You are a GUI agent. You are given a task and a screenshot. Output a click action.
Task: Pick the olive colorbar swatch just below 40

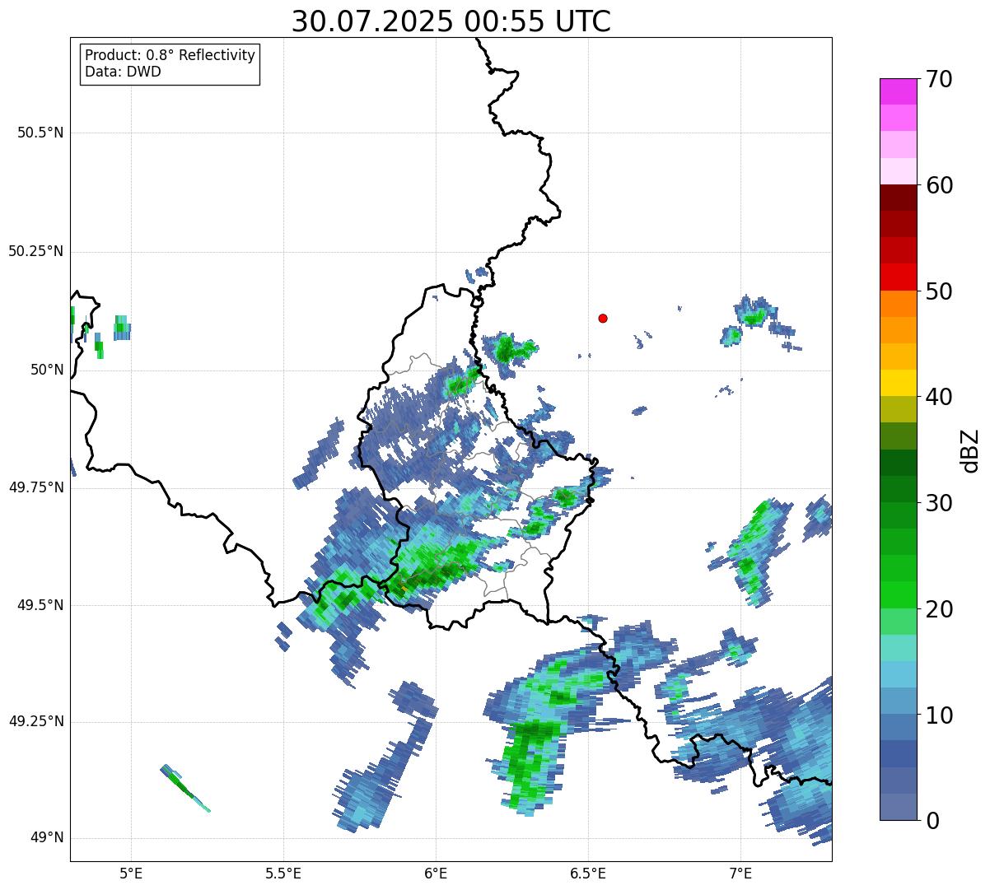[x=898, y=410]
